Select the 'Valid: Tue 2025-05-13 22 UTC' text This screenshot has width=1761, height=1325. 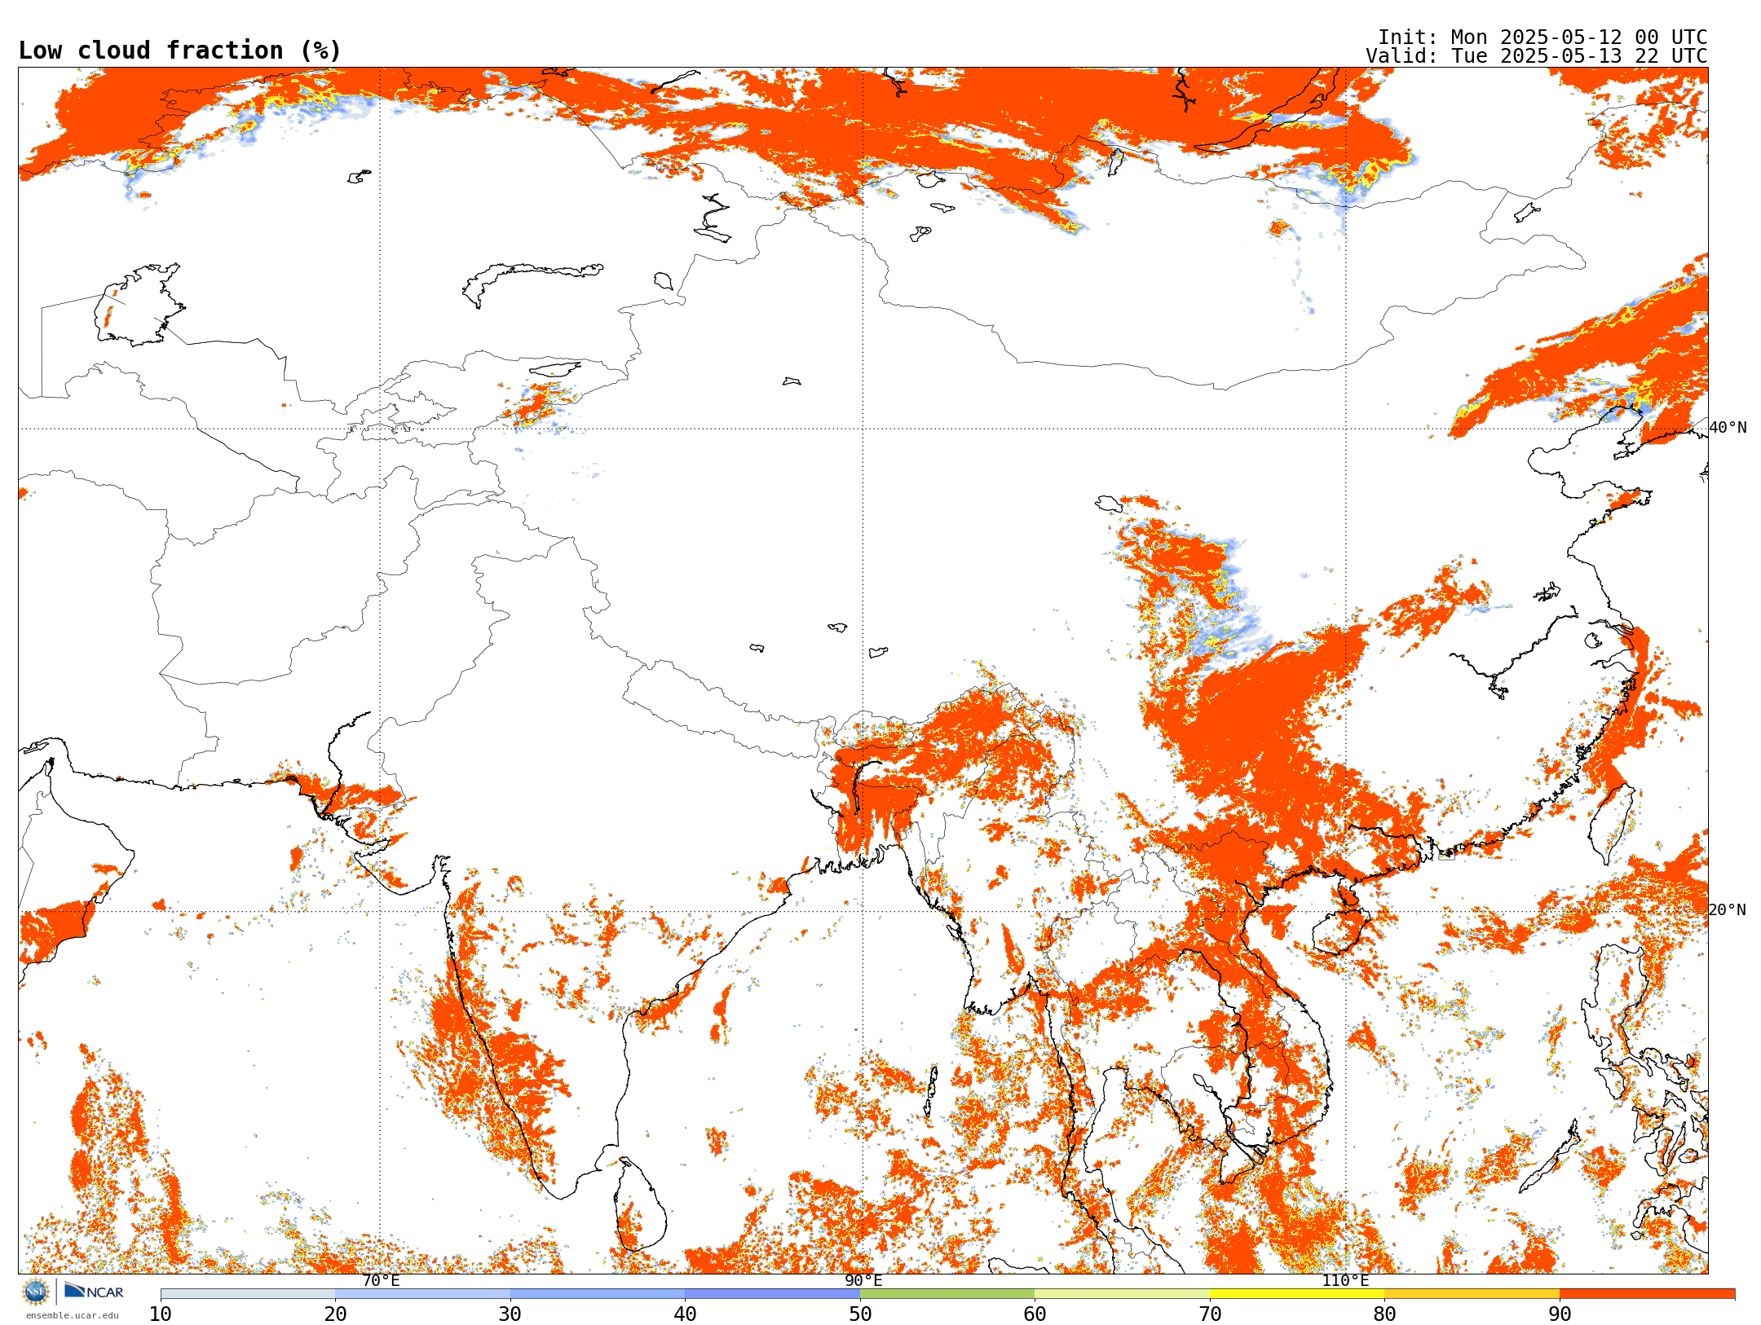[1536, 56]
